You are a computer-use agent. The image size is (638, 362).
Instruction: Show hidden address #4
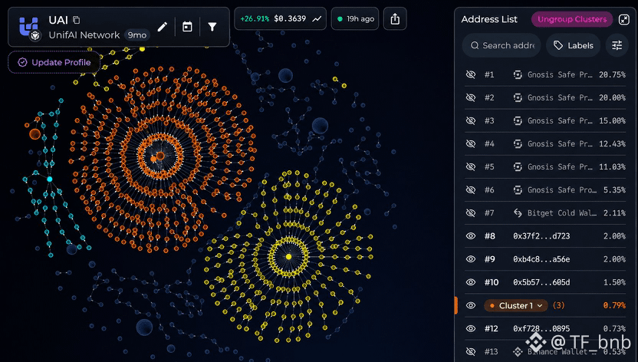[471, 143]
